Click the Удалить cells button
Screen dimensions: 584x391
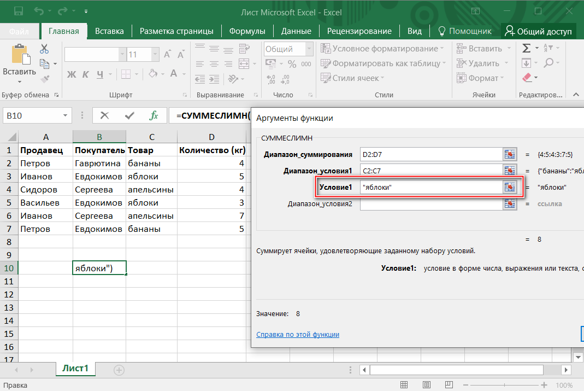(478, 63)
